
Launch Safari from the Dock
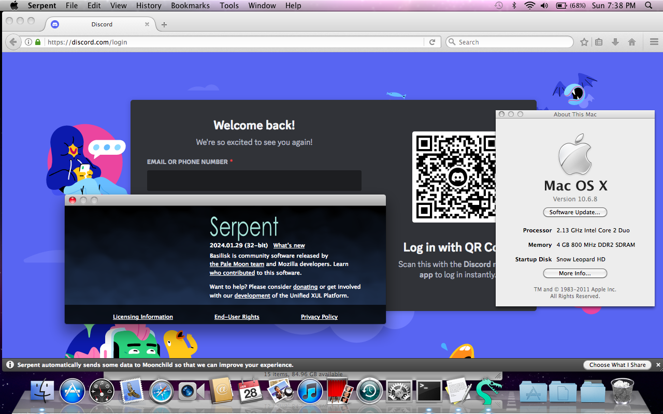(162, 391)
